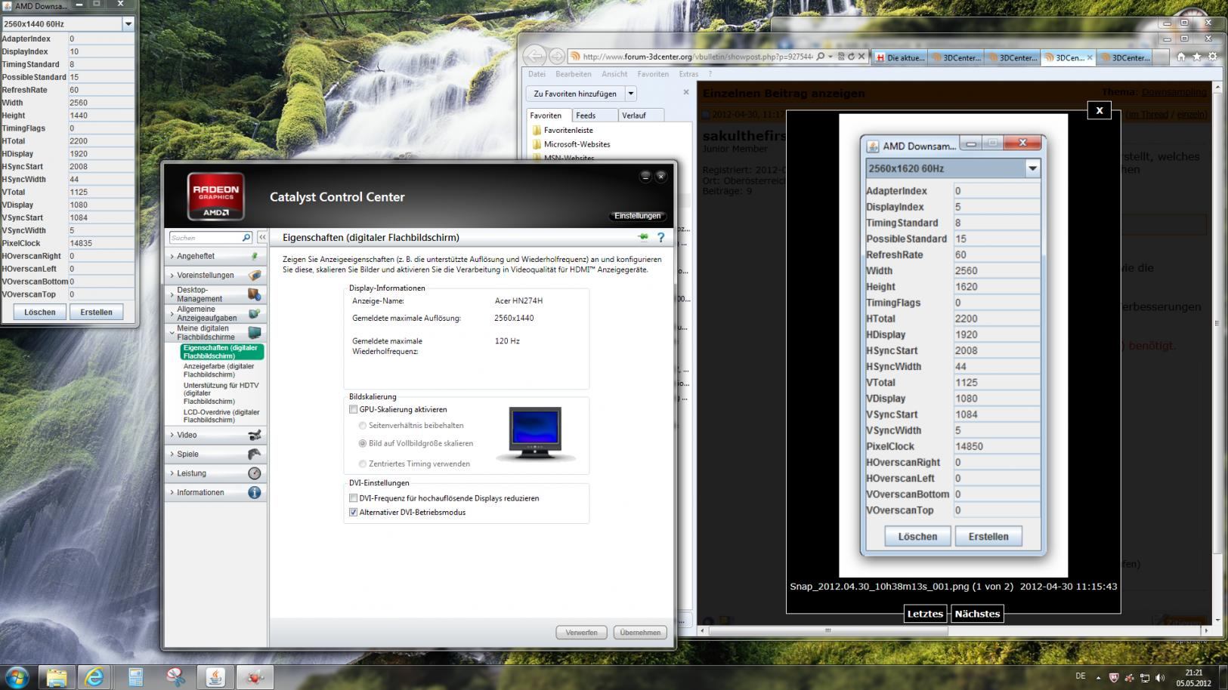The height and width of the screenshot is (690, 1228).
Task: Reload the page with the refresh icon
Action: [851, 56]
